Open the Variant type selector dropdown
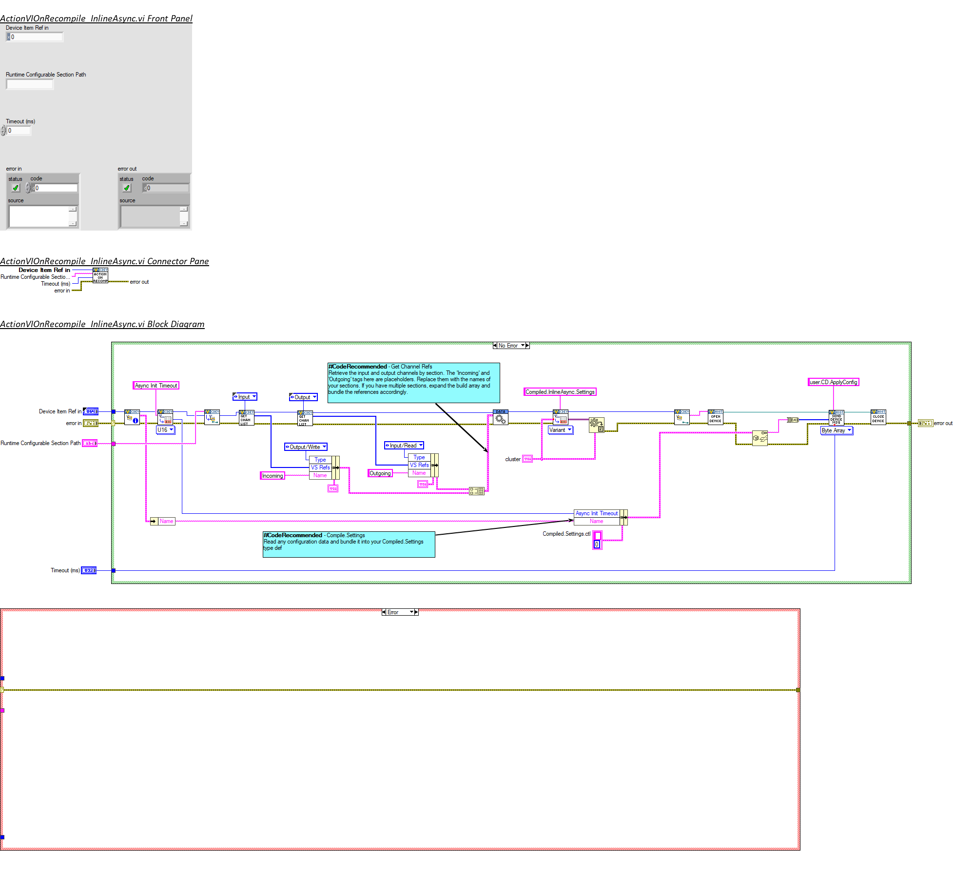Viewport: 954px width, 875px height. tap(561, 430)
